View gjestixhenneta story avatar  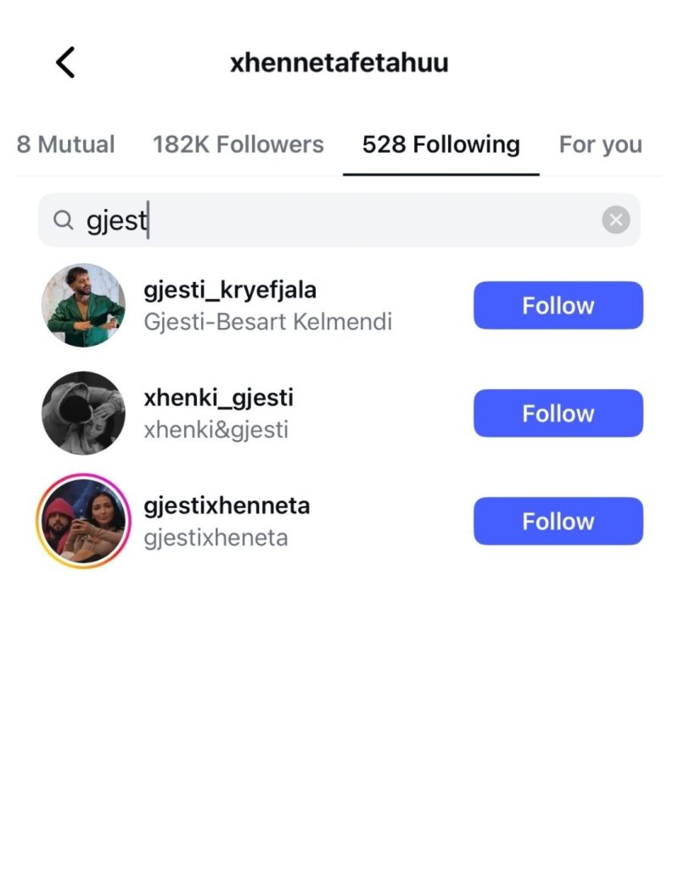83,521
